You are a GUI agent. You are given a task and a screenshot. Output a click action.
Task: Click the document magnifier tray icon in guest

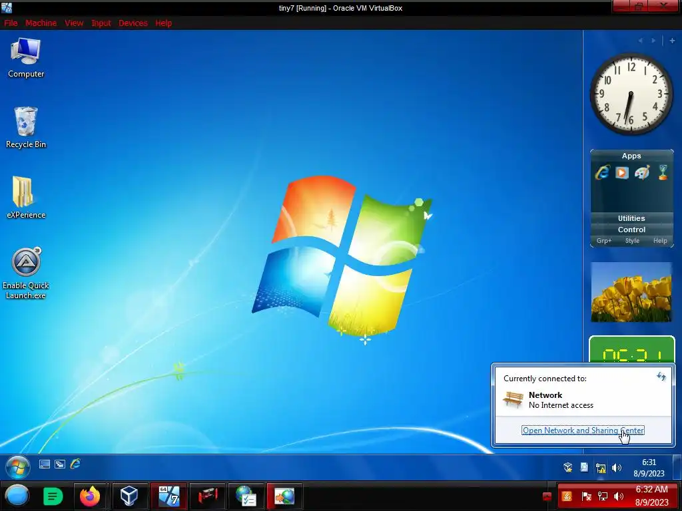point(584,468)
